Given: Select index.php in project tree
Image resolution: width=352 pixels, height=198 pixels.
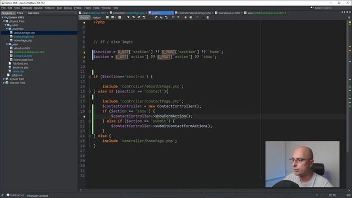Looking at the screenshot, I should point(18,71).
